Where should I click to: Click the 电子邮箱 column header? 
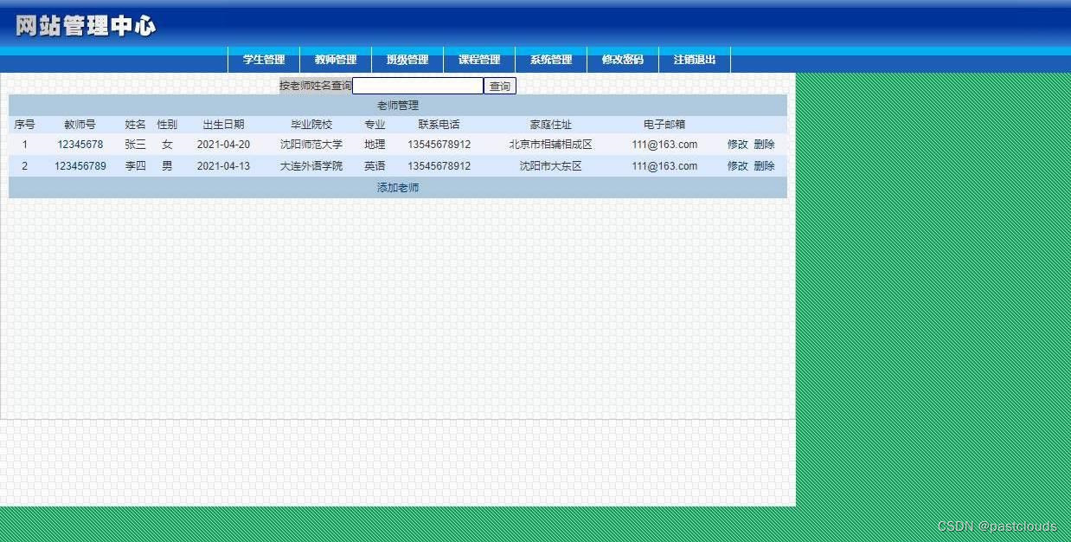tap(664, 125)
